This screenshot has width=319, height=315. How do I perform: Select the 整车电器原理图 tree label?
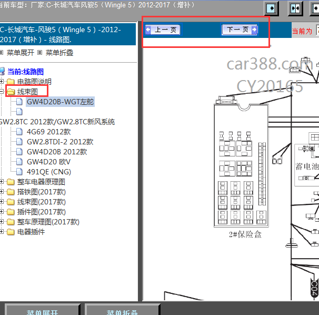(41, 182)
